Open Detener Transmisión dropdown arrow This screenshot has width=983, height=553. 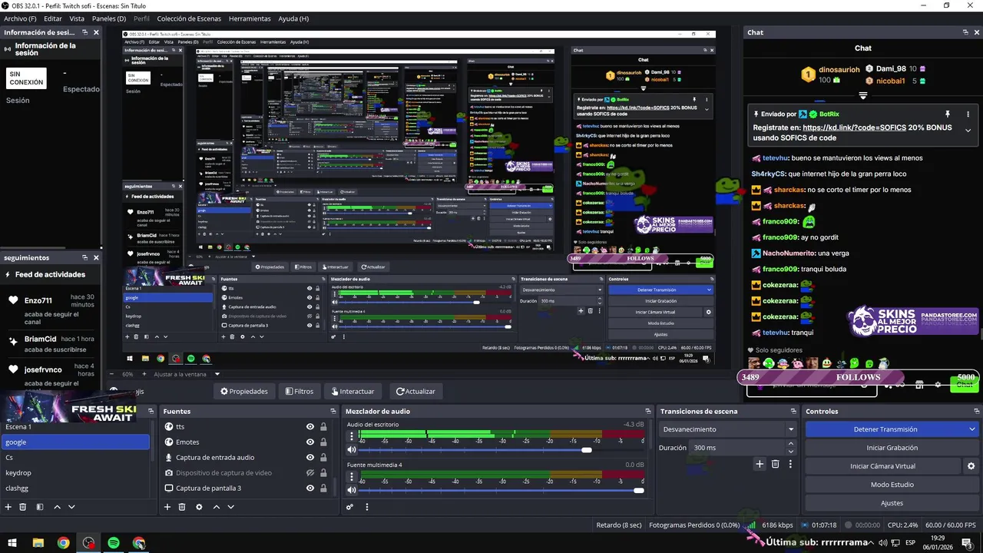971,429
